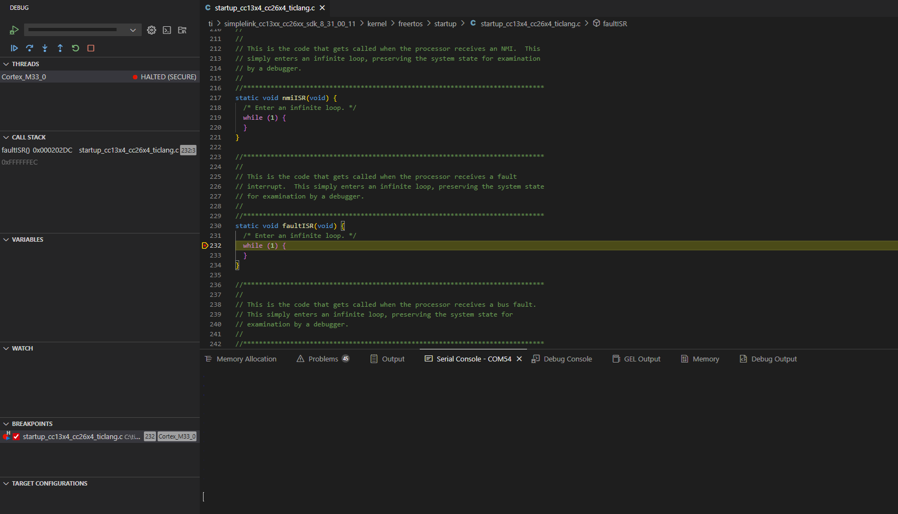The height and width of the screenshot is (514, 898).
Task: Click the Step Over icon
Action: [30, 48]
